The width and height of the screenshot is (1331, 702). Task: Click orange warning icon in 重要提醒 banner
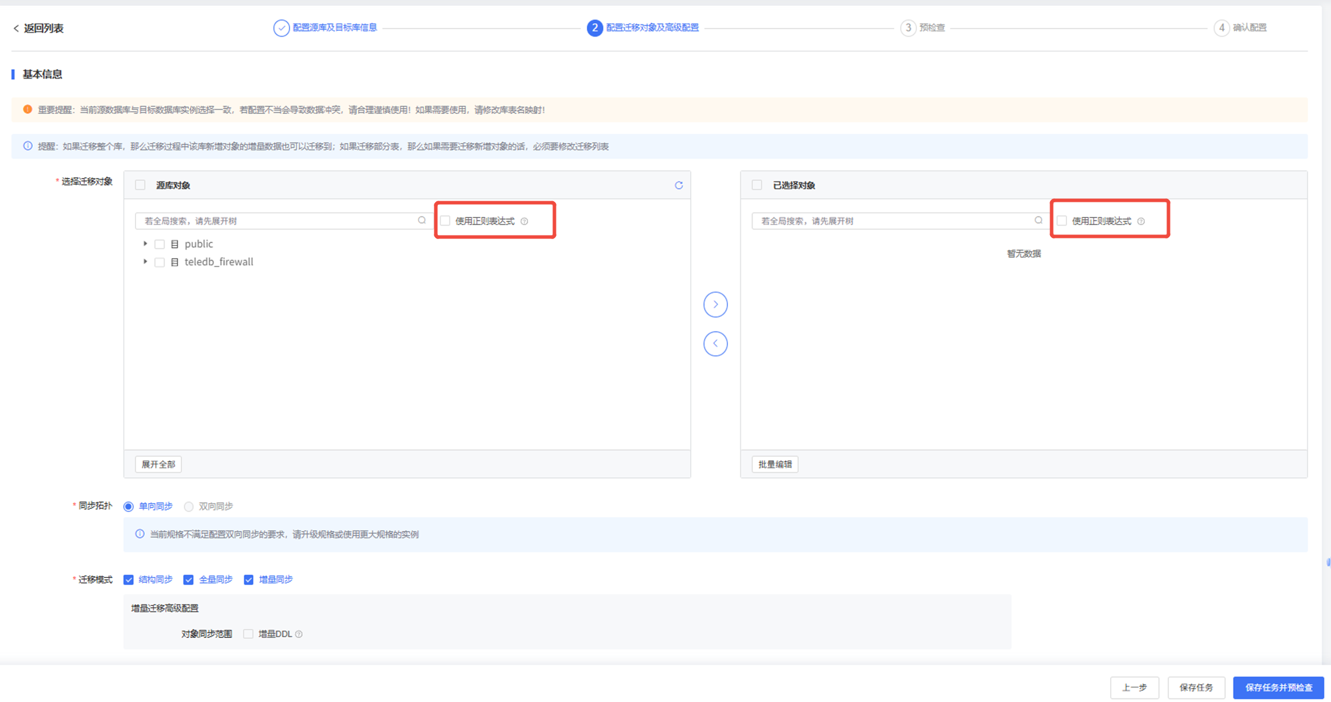(x=27, y=109)
